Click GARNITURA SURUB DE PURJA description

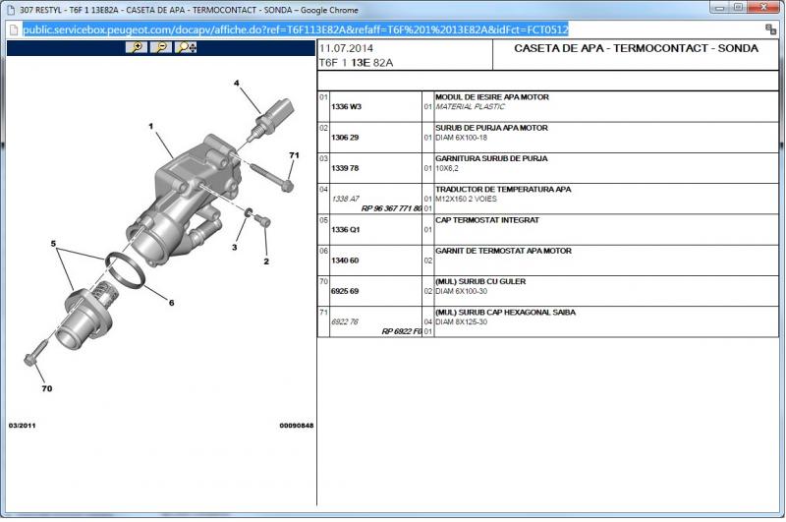[491, 158]
